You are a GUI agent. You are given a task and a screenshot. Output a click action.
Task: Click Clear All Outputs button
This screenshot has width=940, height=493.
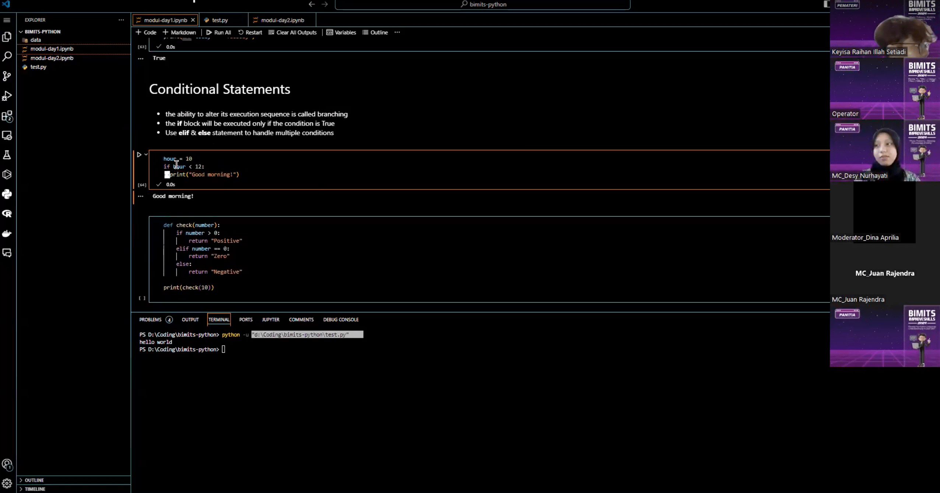coord(292,32)
